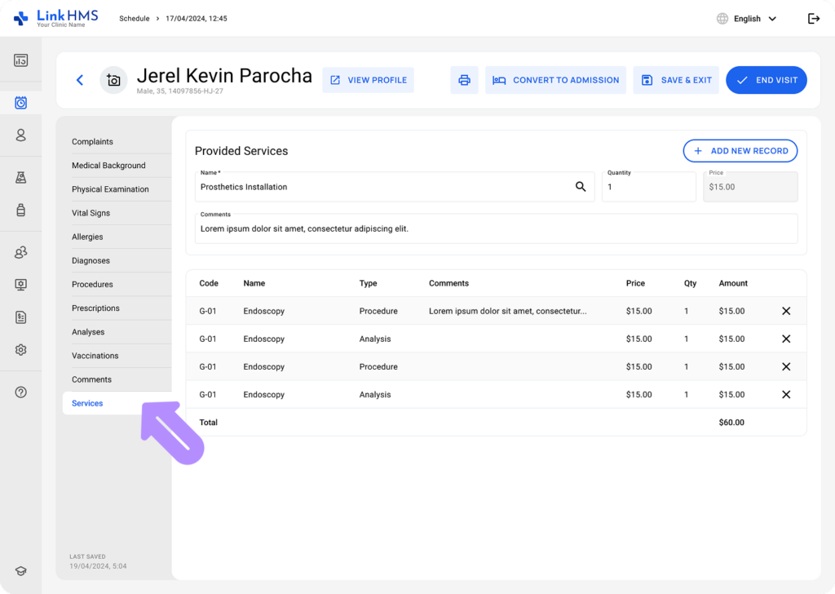Viewport: 835px width, 594px height.
Task: Click the VIEW PROFILE button
Action: (368, 80)
